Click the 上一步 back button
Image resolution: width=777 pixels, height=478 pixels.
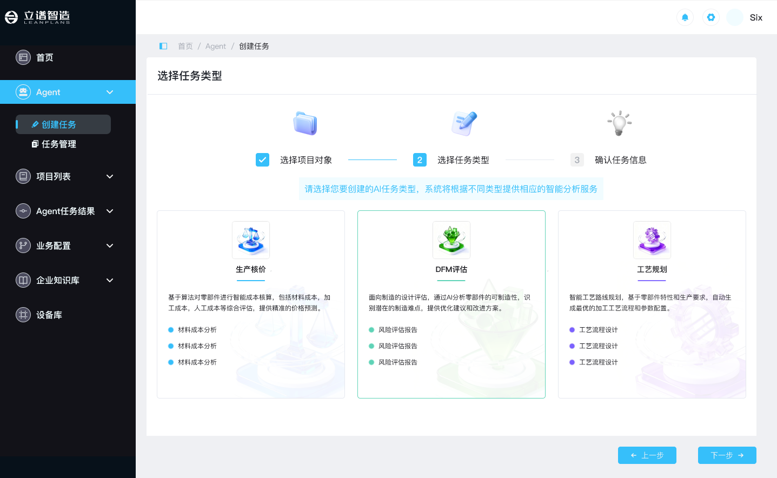pos(647,455)
